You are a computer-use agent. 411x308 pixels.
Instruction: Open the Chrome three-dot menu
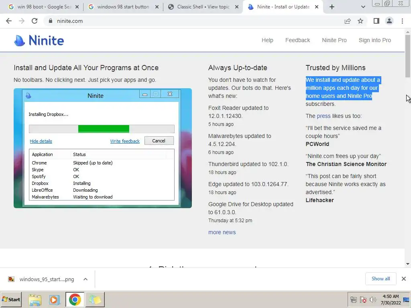[402, 21]
